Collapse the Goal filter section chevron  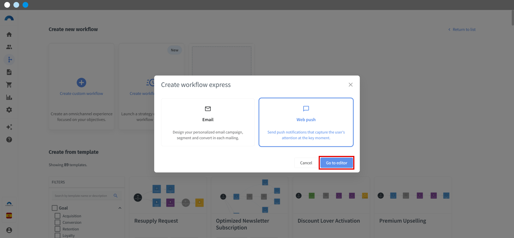(x=120, y=208)
